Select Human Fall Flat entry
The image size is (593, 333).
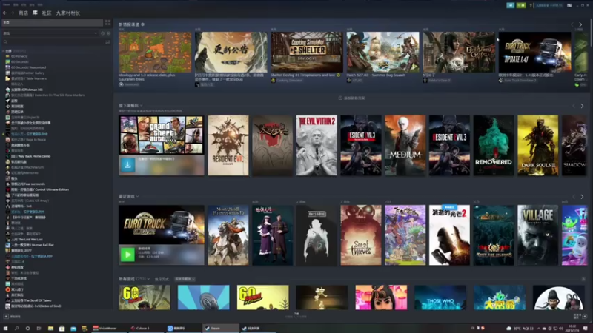(30, 245)
